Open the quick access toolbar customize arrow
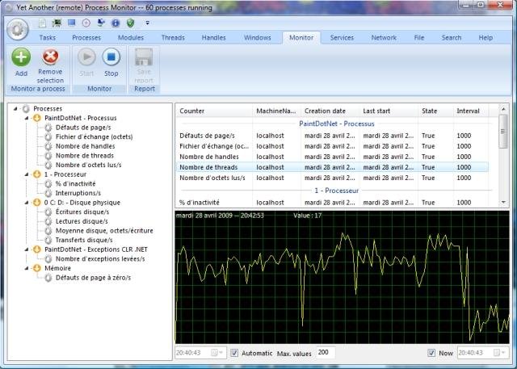This screenshot has height=369, width=517. (147, 23)
